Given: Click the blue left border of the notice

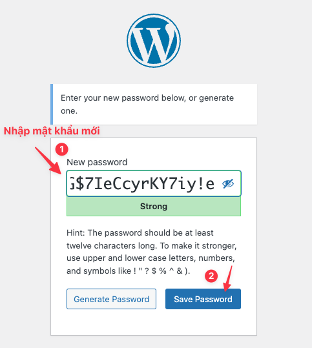Looking at the screenshot, I should pos(52,105).
